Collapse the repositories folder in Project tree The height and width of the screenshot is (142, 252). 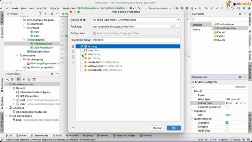(x=24, y=39)
